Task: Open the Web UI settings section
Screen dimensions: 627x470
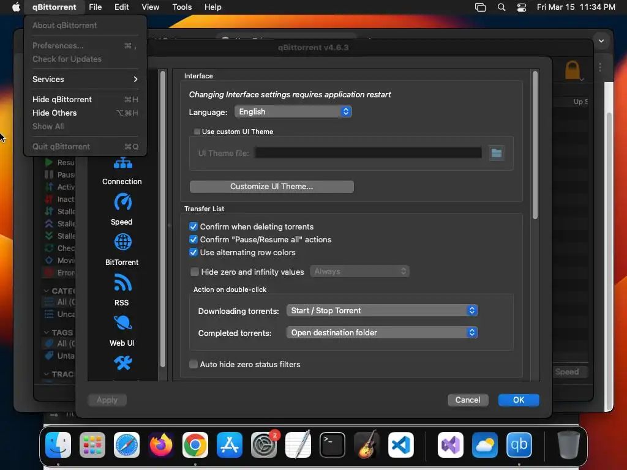Action: 122,331
